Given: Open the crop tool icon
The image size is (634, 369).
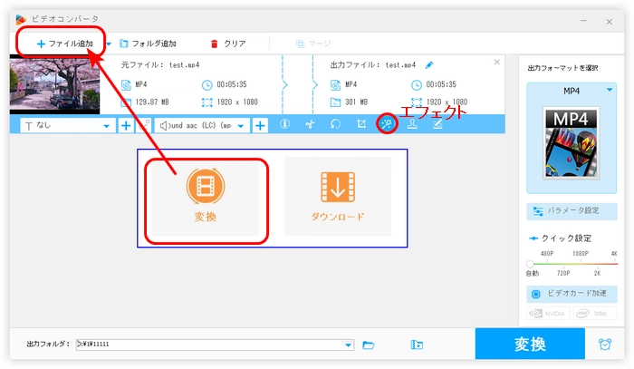Looking at the screenshot, I should click(x=361, y=125).
